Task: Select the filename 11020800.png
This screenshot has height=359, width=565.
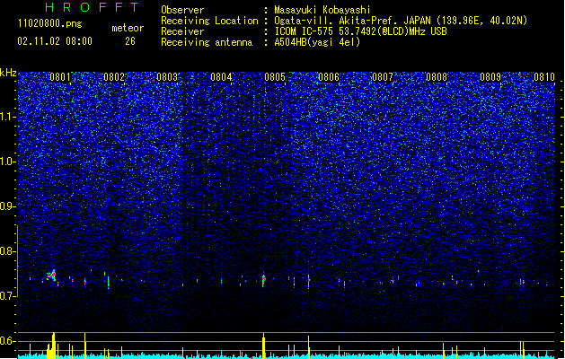Action: click(x=50, y=23)
